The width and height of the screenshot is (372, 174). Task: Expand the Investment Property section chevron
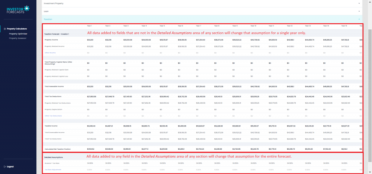[359, 4]
